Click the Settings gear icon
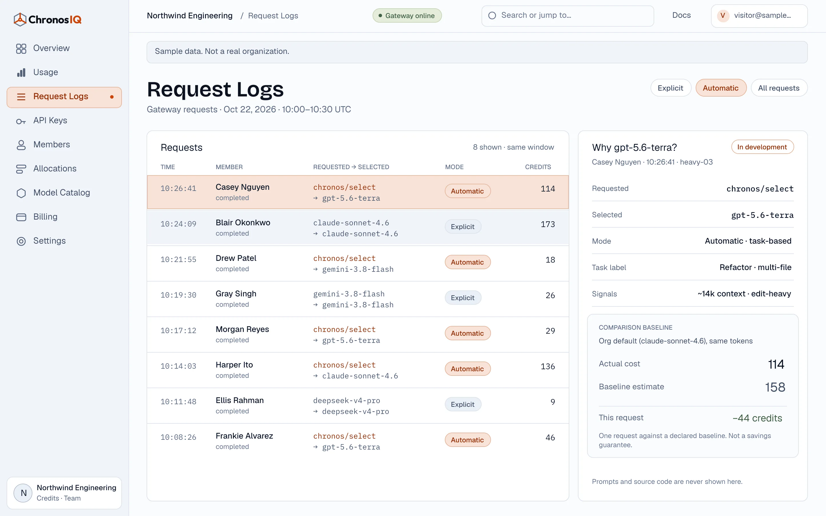The image size is (826, 516). (x=21, y=241)
